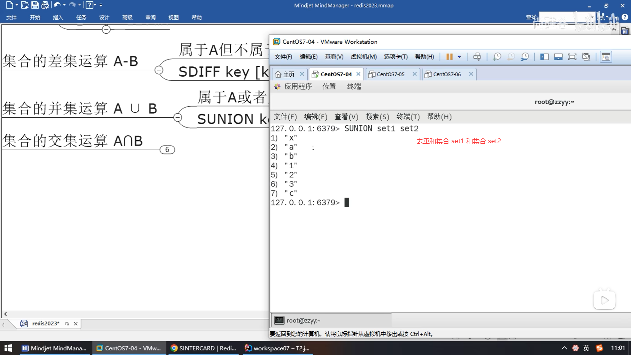Expand the 交集运算 node showing 6
Screen dimensions: 631x355
(x=167, y=150)
